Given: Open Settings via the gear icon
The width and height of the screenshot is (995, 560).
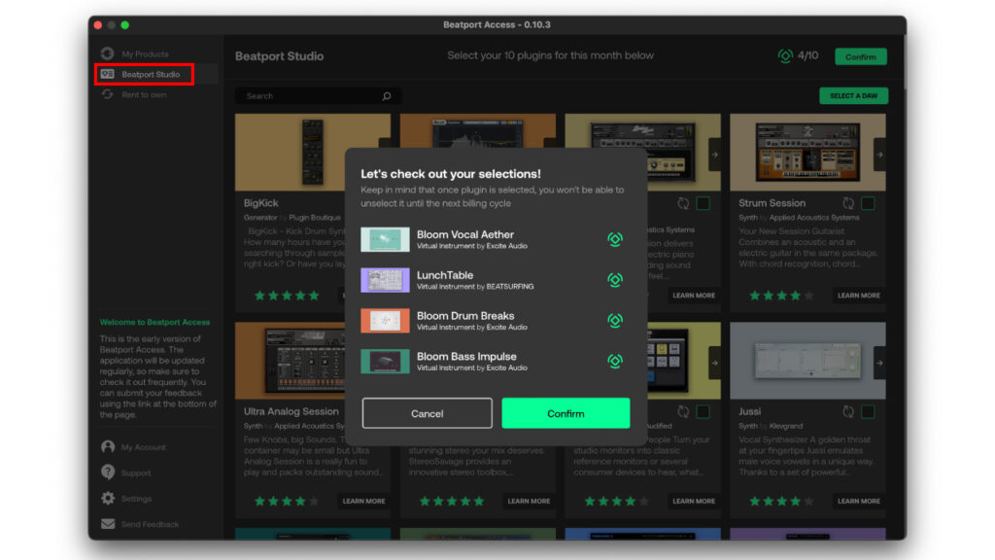Looking at the screenshot, I should 107,498.
